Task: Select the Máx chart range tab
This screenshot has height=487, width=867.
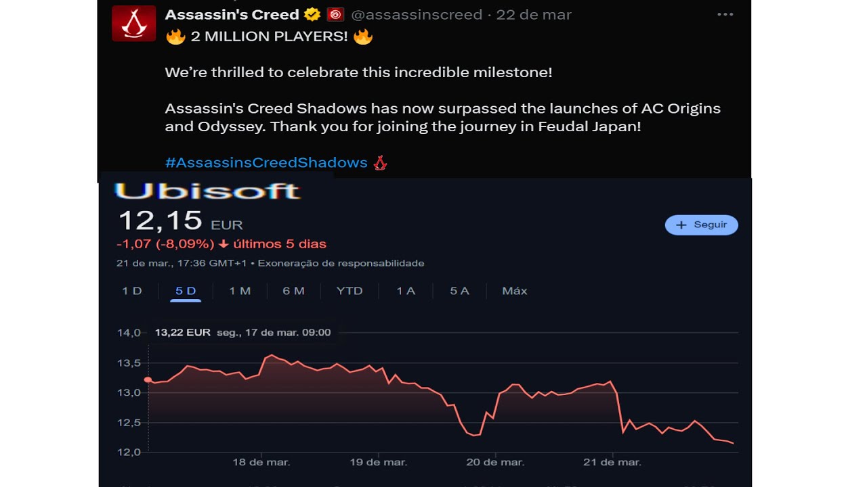Action: point(515,291)
